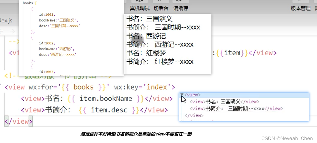Open 版本管理 in the toolbar
317x143 pixels.
coord(301,8)
